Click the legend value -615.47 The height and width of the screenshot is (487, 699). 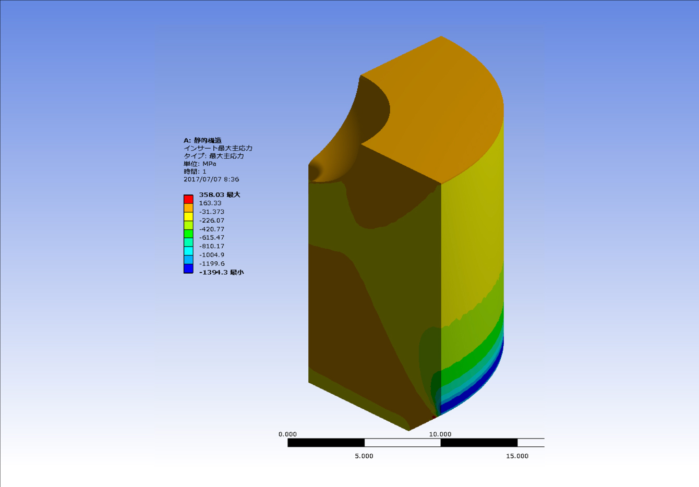[211, 238]
